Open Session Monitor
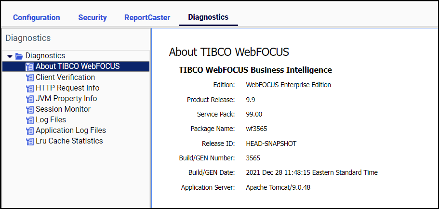The width and height of the screenshot is (439, 209). [63, 109]
